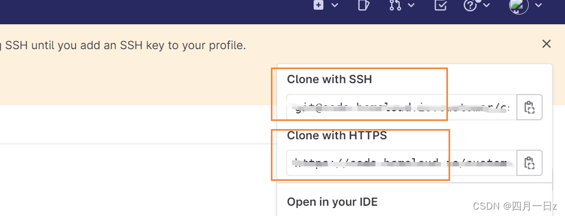Copy the HTTPS clone URL
565x216 pixels.
tap(529, 163)
